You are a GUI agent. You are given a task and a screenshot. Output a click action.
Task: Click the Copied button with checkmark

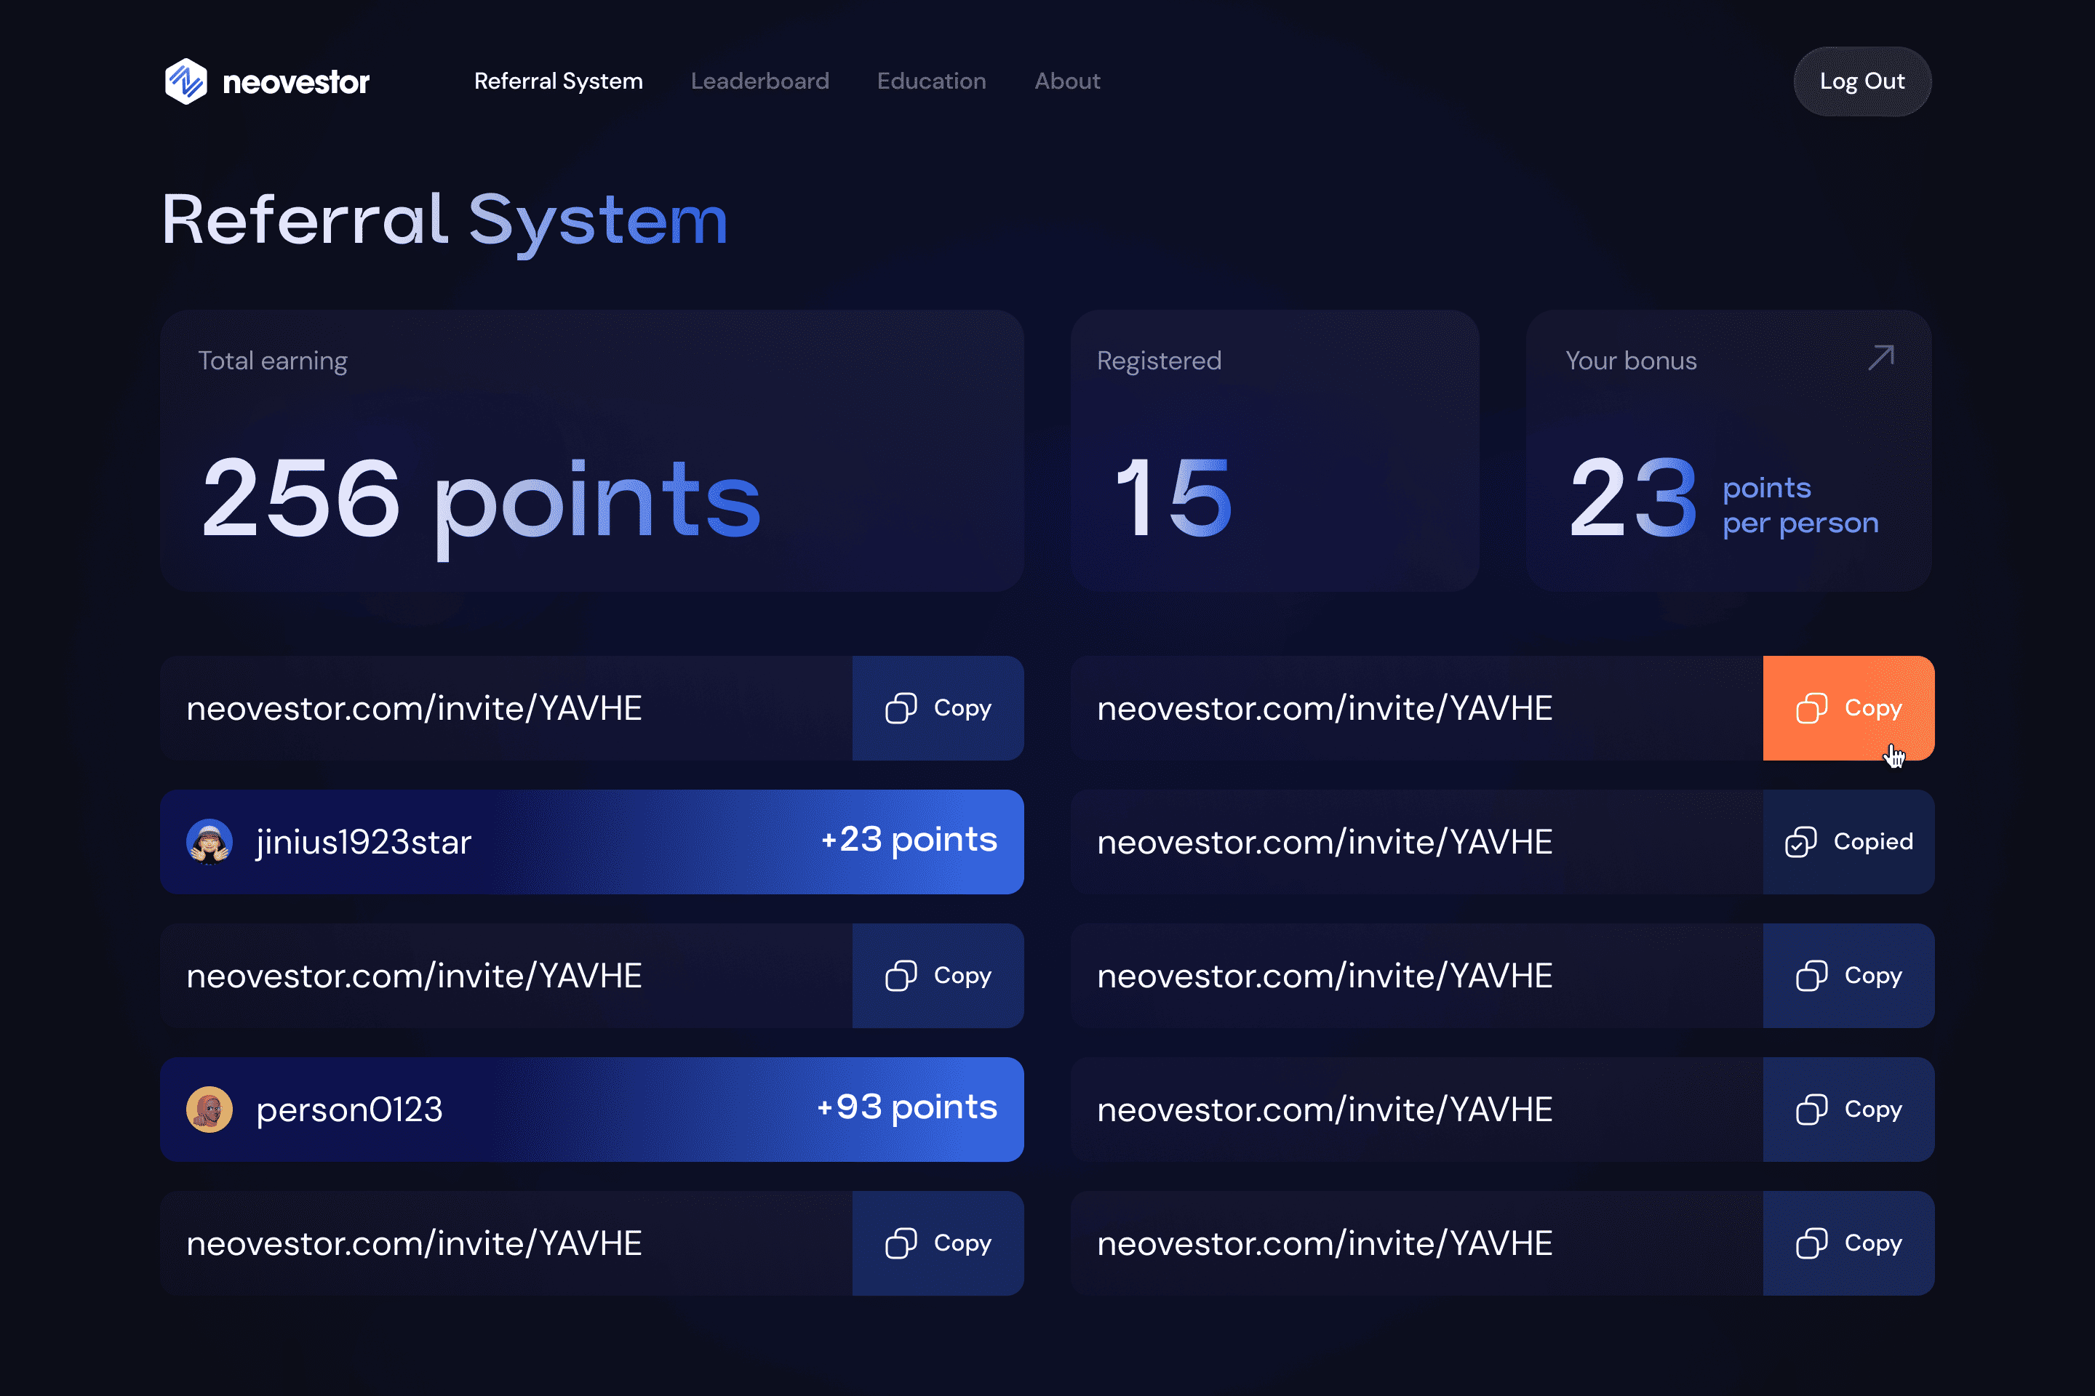point(1848,841)
